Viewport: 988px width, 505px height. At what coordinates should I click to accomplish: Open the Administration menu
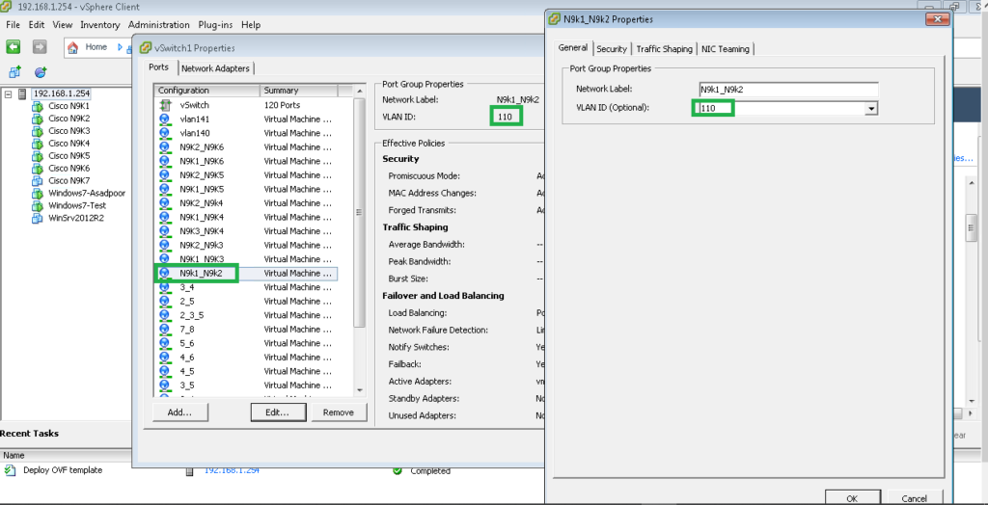[159, 24]
